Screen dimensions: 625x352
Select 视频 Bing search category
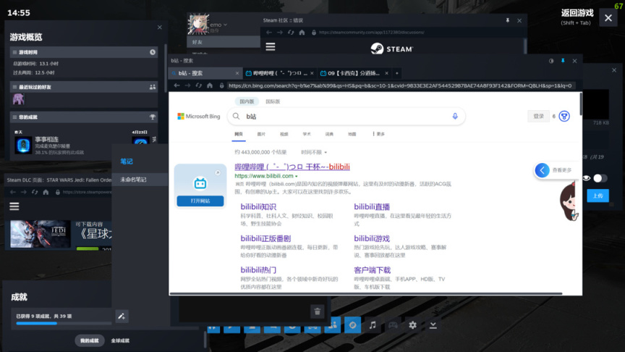coord(284,134)
